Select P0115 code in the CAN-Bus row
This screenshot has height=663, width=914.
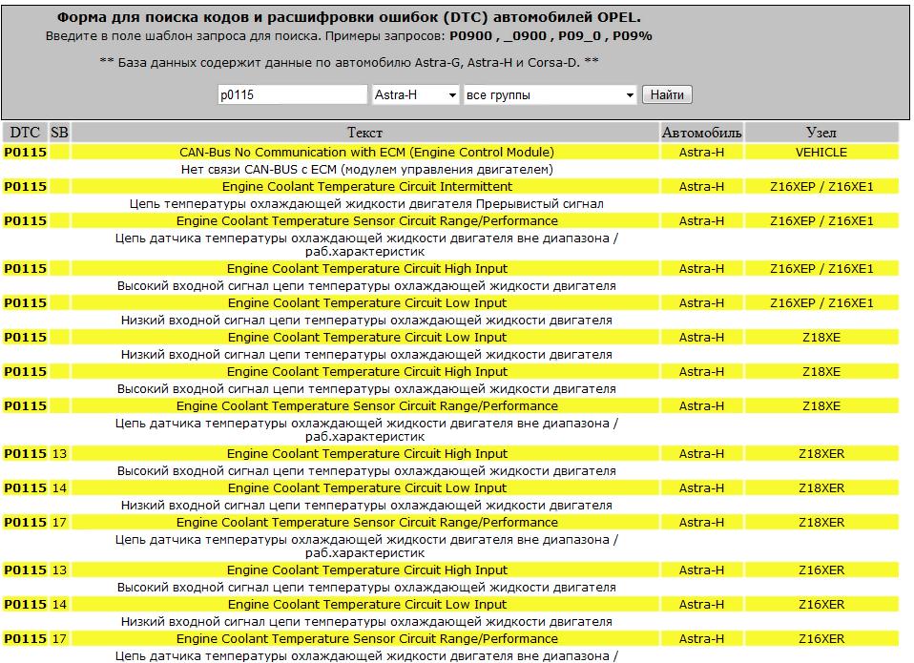pyautogui.click(x=25, y=152)
